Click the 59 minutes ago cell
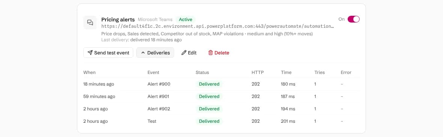Image resolution: width=443 pixels, height=137 pixels. tap(99, 96)
